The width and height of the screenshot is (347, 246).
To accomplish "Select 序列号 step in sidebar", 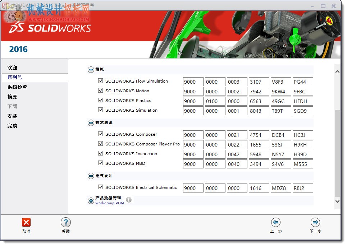I will pyautogui.click(x=15, y=77).
